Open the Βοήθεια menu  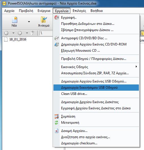coord(96,11)
